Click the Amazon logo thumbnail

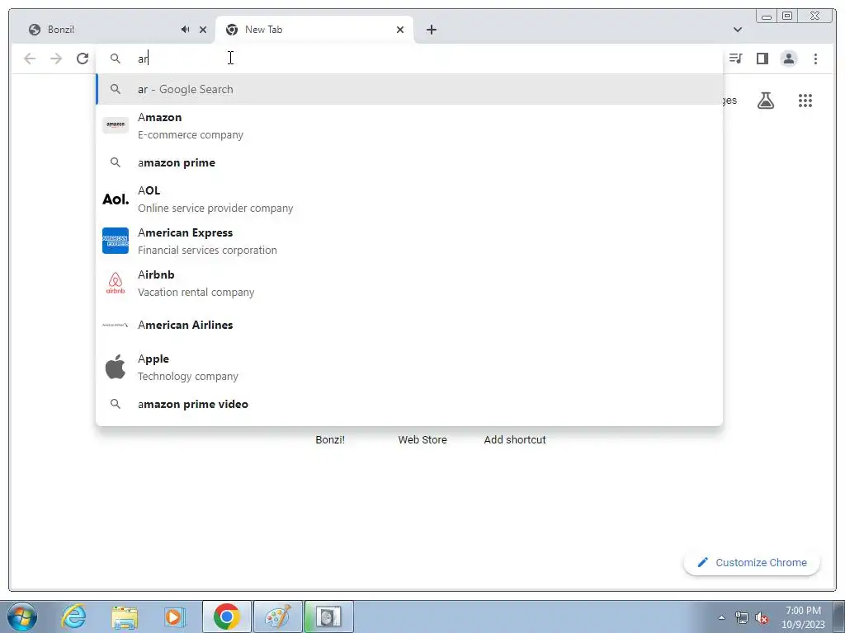click(116, 124)
